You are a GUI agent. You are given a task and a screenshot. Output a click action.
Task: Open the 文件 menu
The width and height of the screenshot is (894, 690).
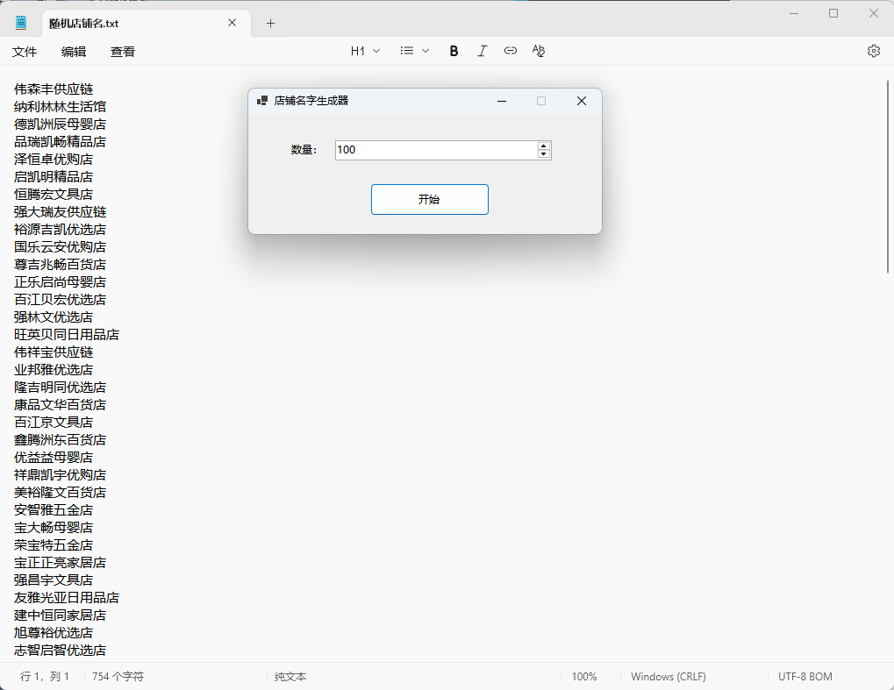click(x=25, y=52)
